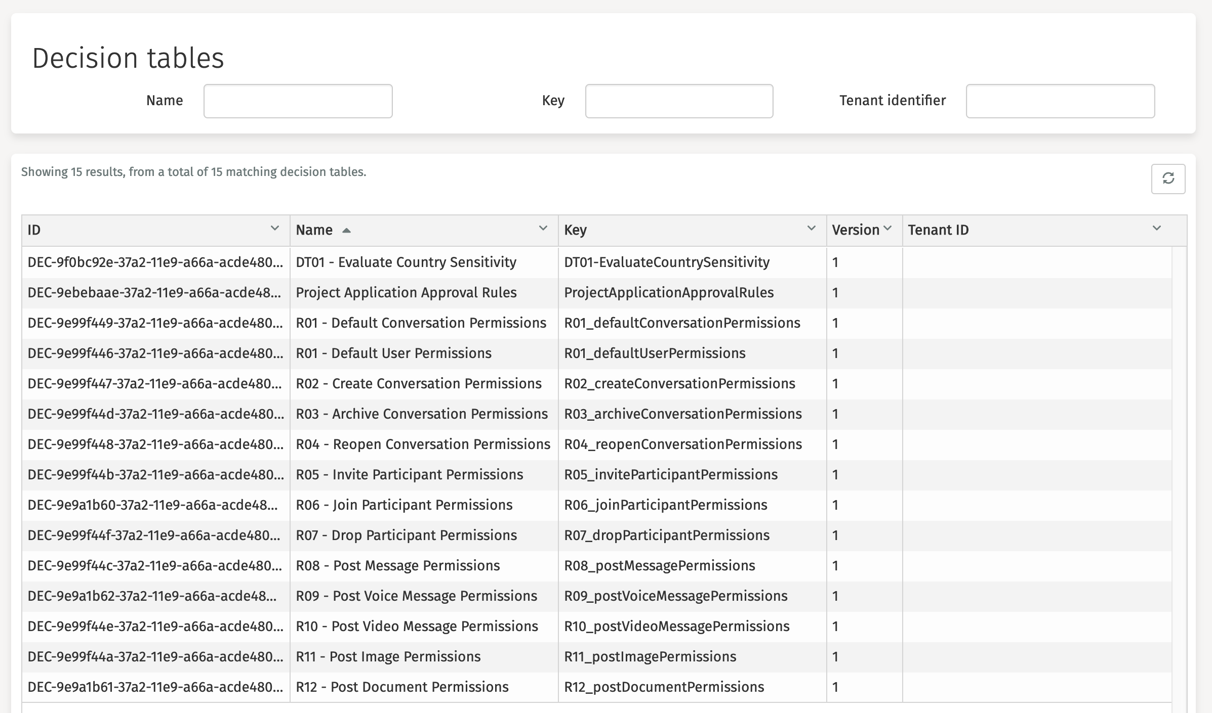This screenshot has width=1212, height=713.
Task: Expand the Version column menu chevron
Action: (887, 229)
